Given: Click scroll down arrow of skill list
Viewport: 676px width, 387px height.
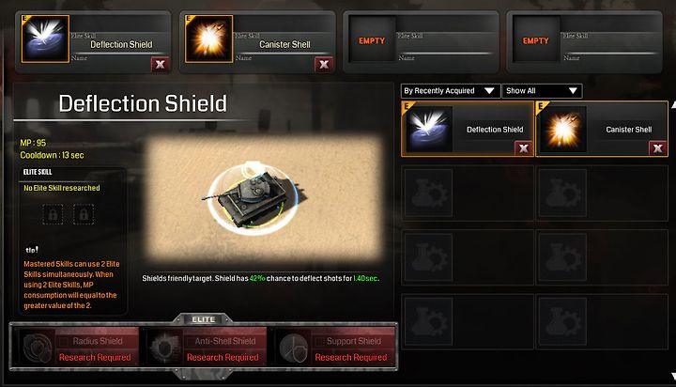Looking at the screenshot, I should 672,377.
